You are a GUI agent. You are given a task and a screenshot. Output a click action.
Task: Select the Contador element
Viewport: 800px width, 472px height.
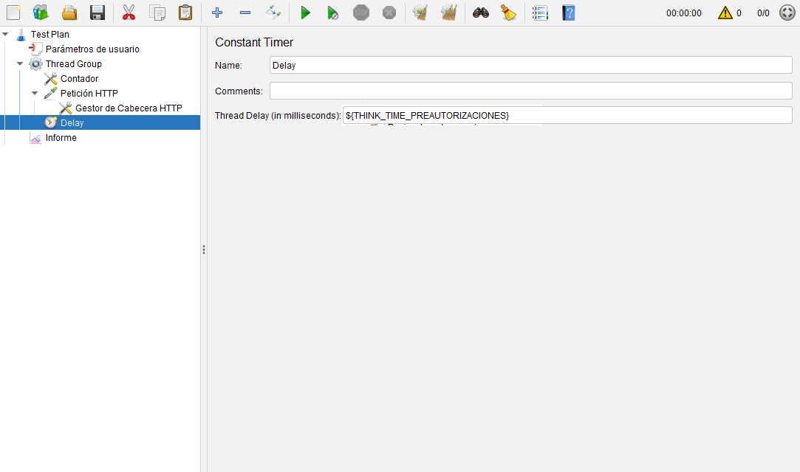78,78
